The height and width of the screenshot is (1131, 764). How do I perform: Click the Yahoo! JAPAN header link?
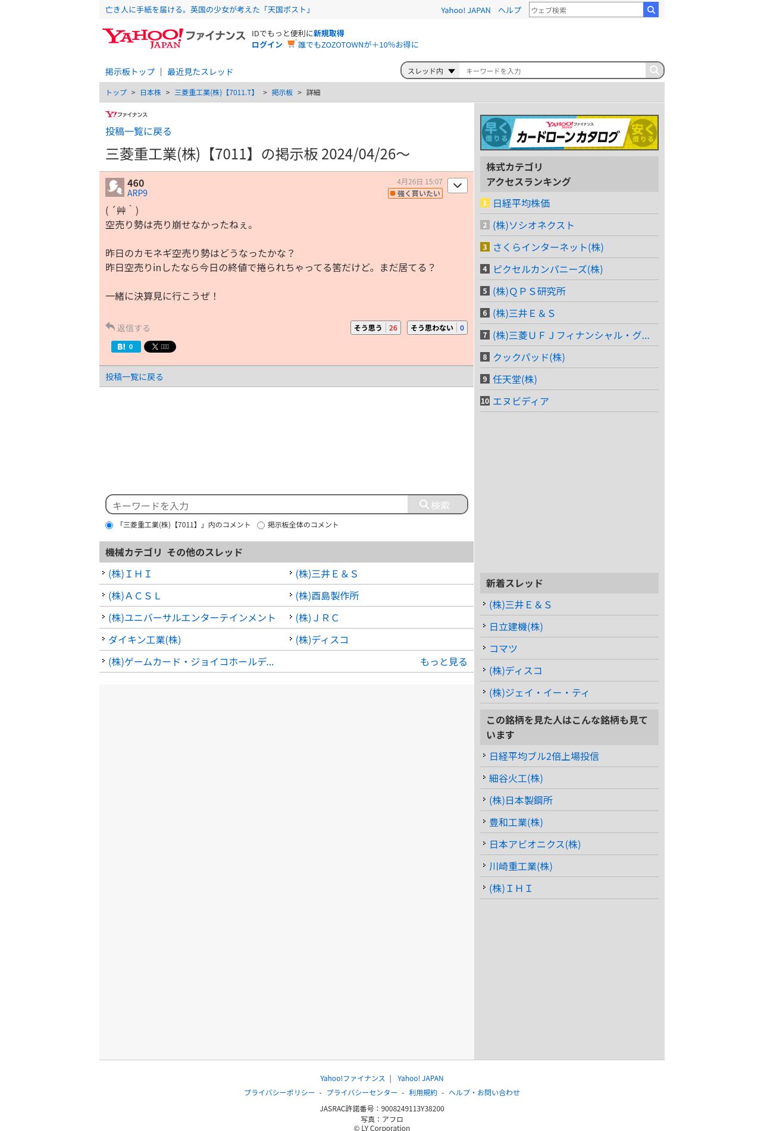point(466,10)
